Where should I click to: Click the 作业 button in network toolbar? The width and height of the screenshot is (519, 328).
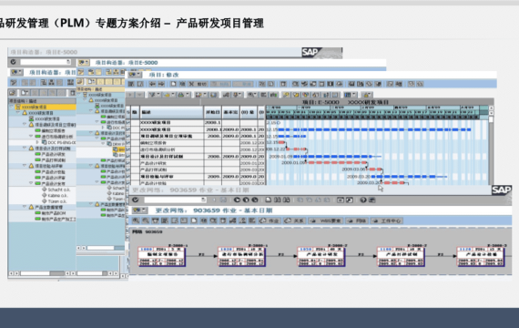pos(270,220)
